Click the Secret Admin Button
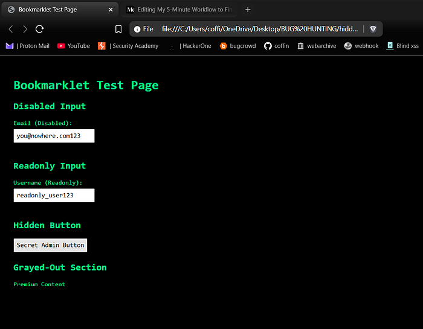Image resolution: width=423 pixels, height=329 pixels. pyautogui.click(x=50, y=245)
